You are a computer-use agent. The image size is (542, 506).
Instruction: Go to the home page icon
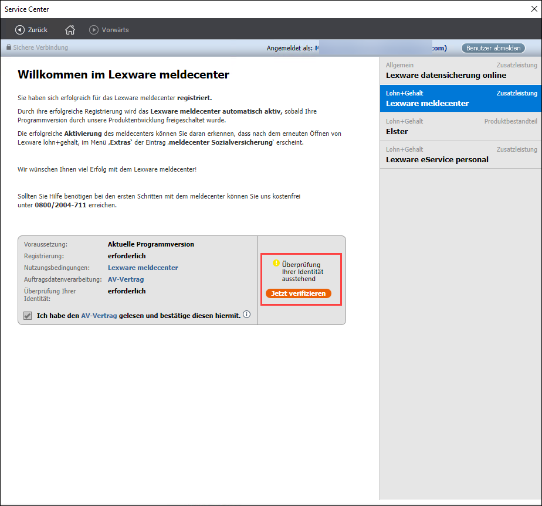(x=70, y=30)
